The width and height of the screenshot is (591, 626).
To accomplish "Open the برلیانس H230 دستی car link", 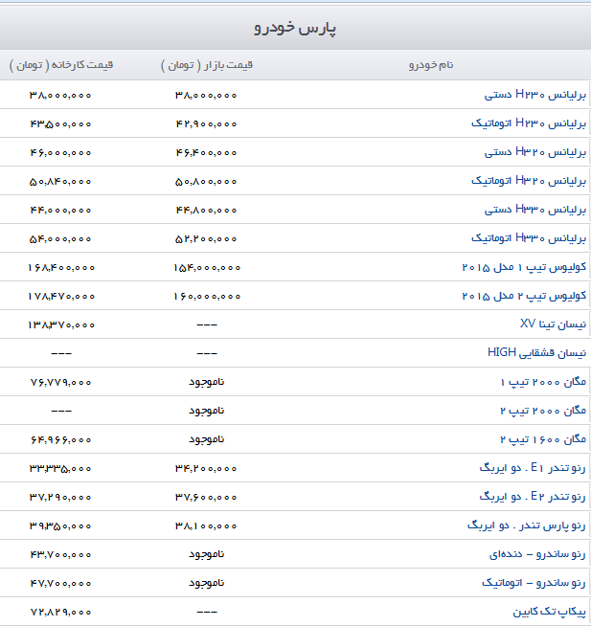I will 535,95.
